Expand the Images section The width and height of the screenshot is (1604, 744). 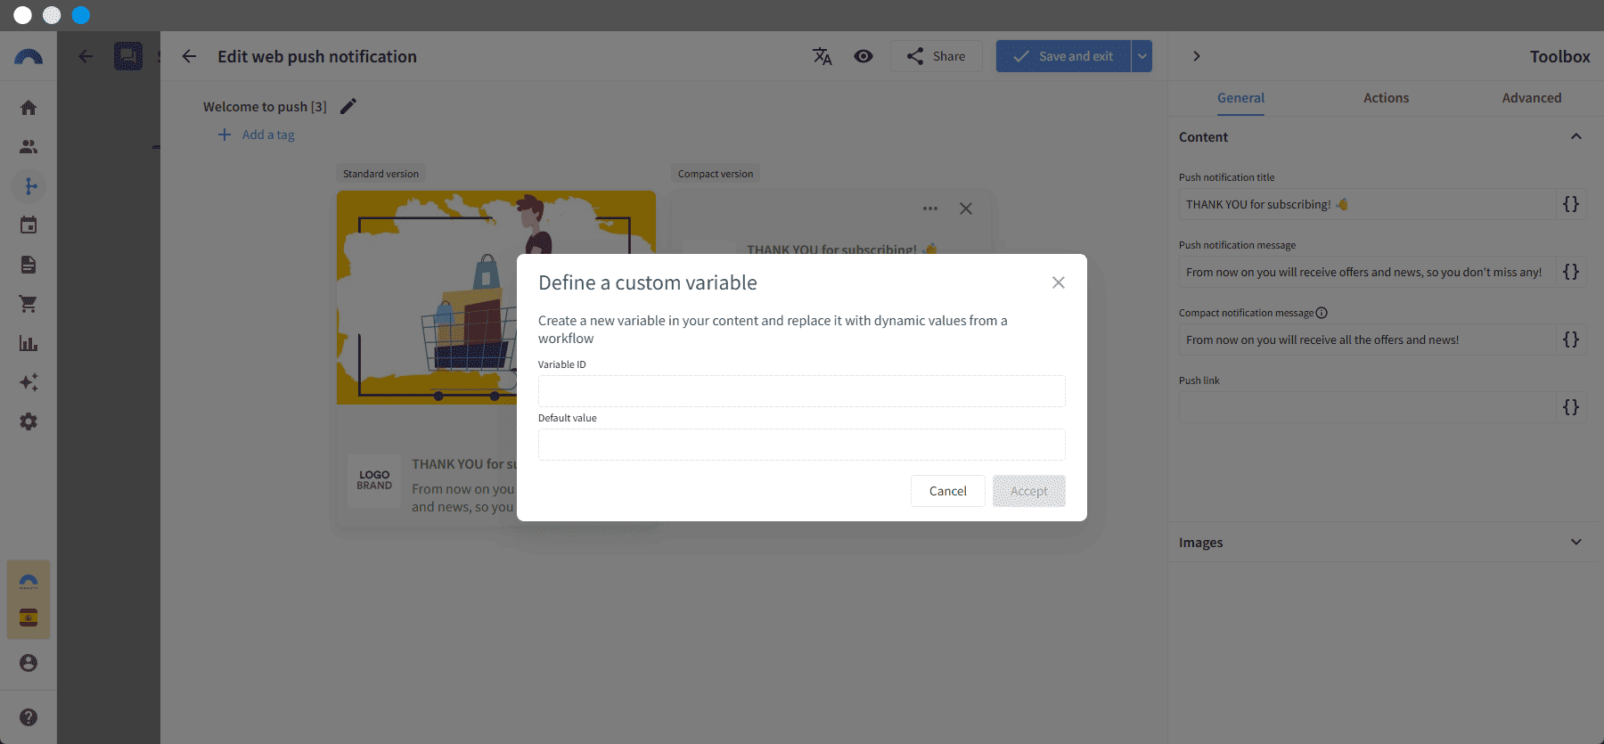point(1576,542)
